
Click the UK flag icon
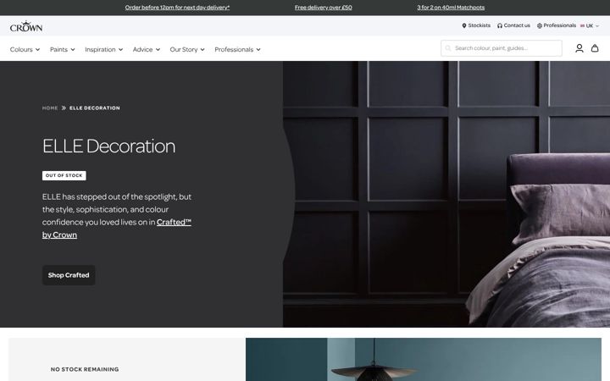[582, 25]
